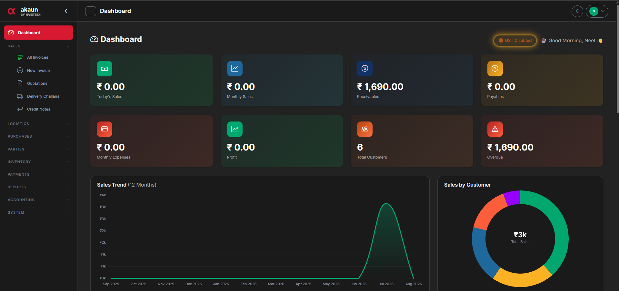619x291 pixels.
Task: Expand the System sidebar section
Action: click(x=38, y=212)
